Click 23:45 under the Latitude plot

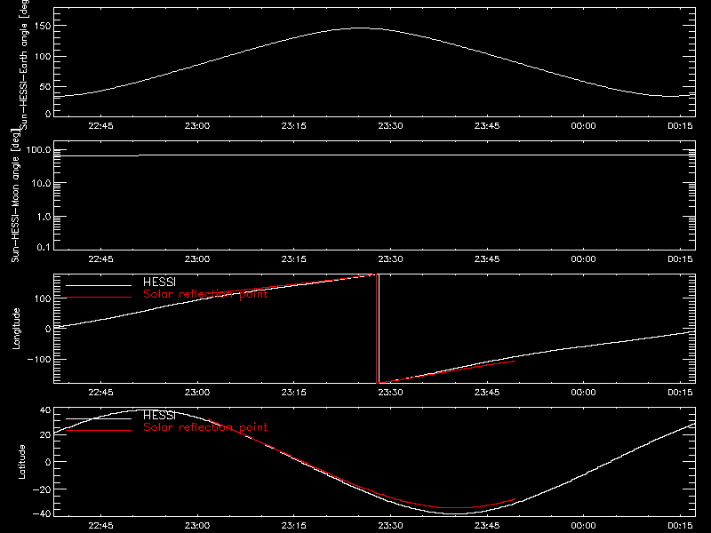click(487, 525)
